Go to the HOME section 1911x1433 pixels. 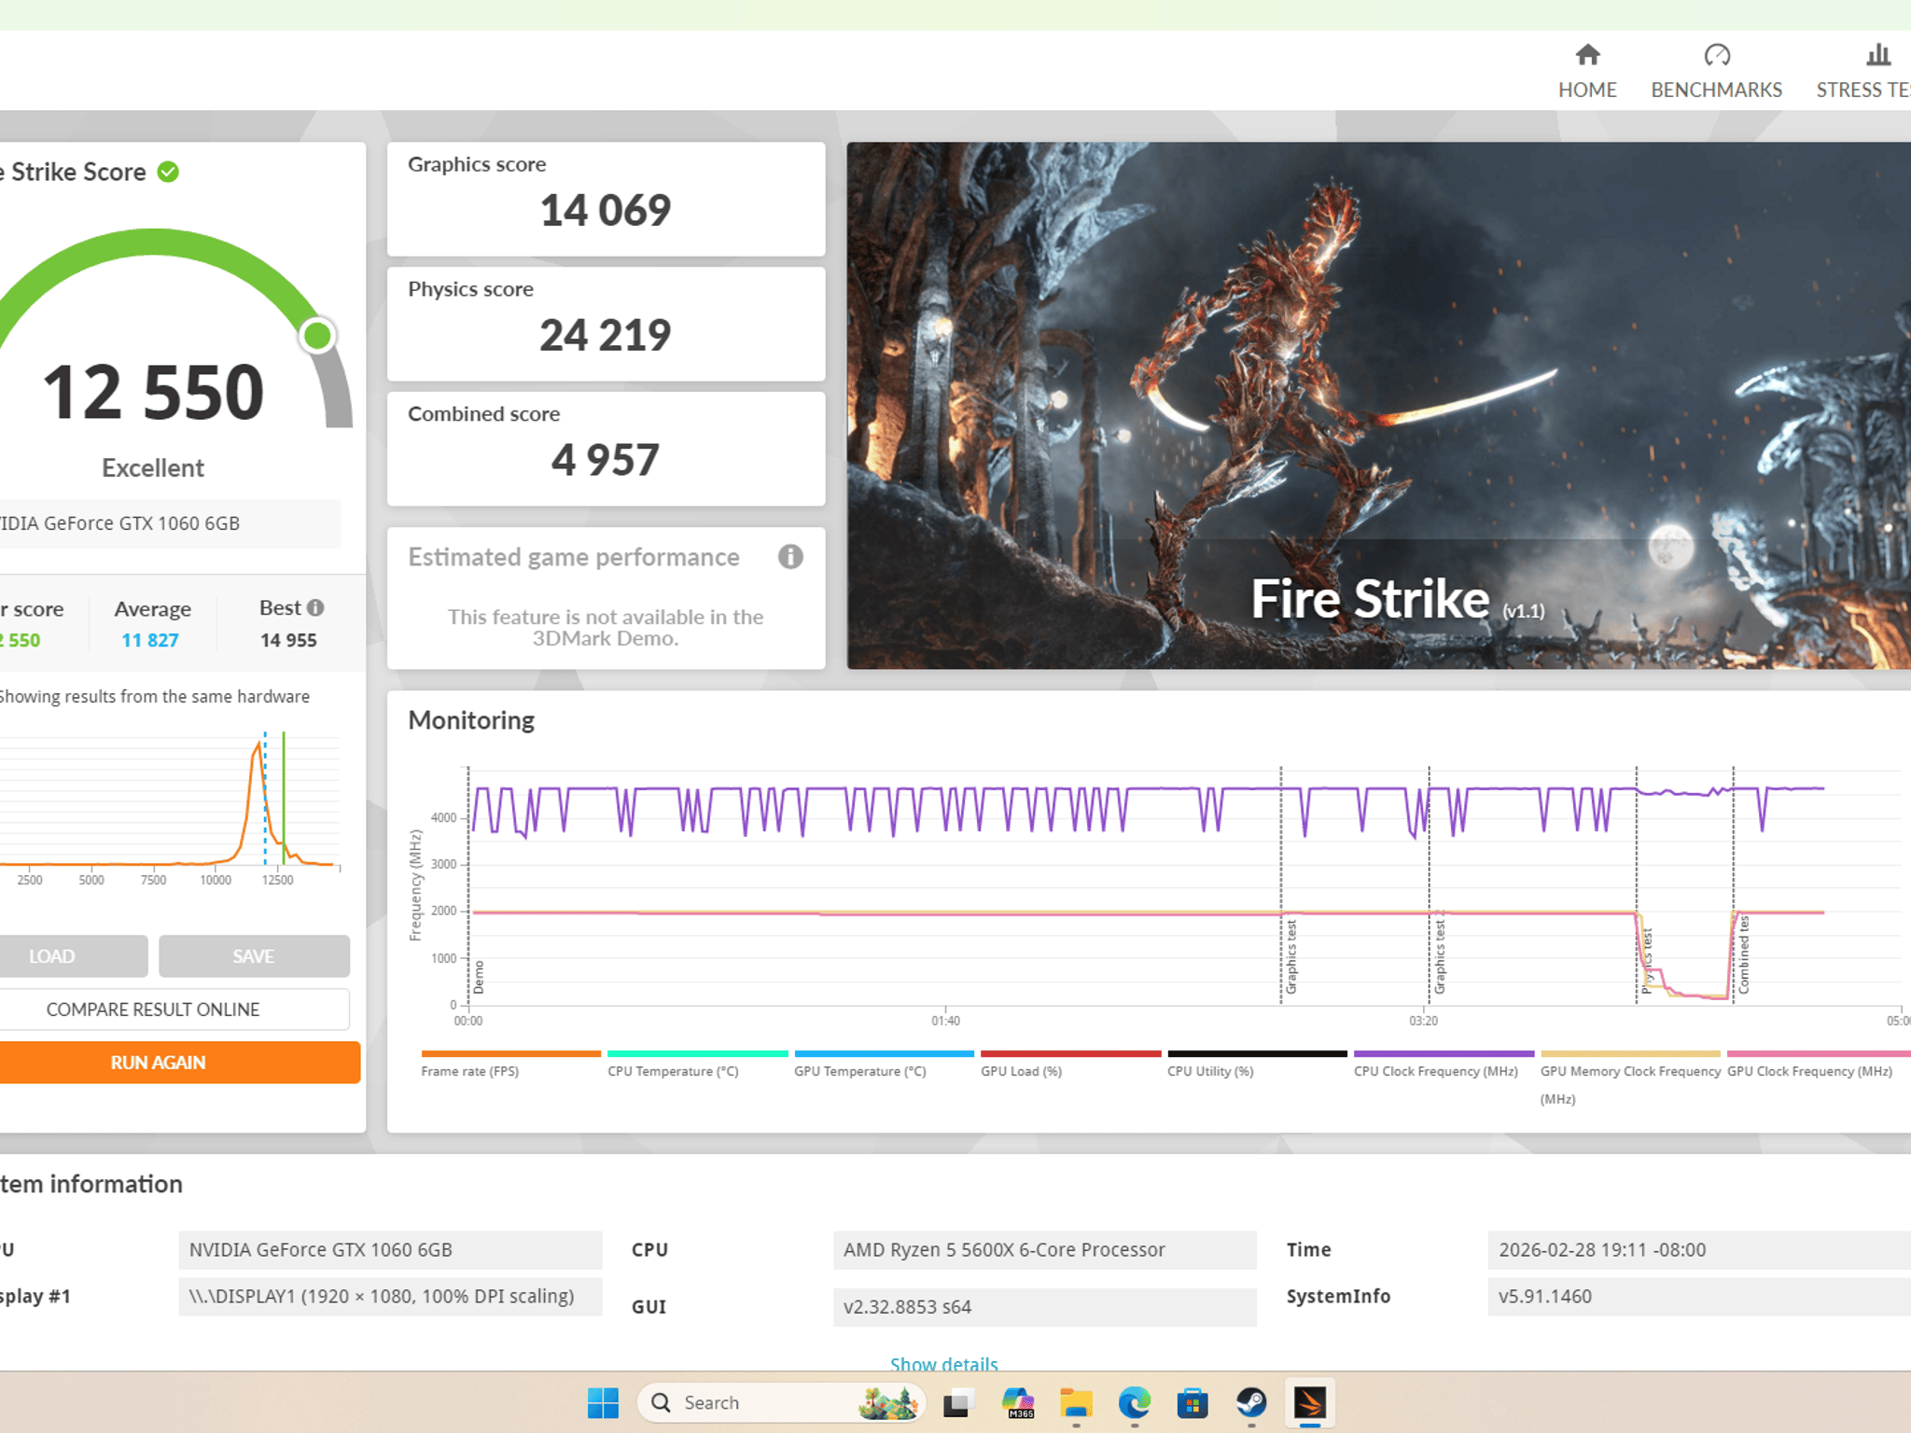(1587, 71)
